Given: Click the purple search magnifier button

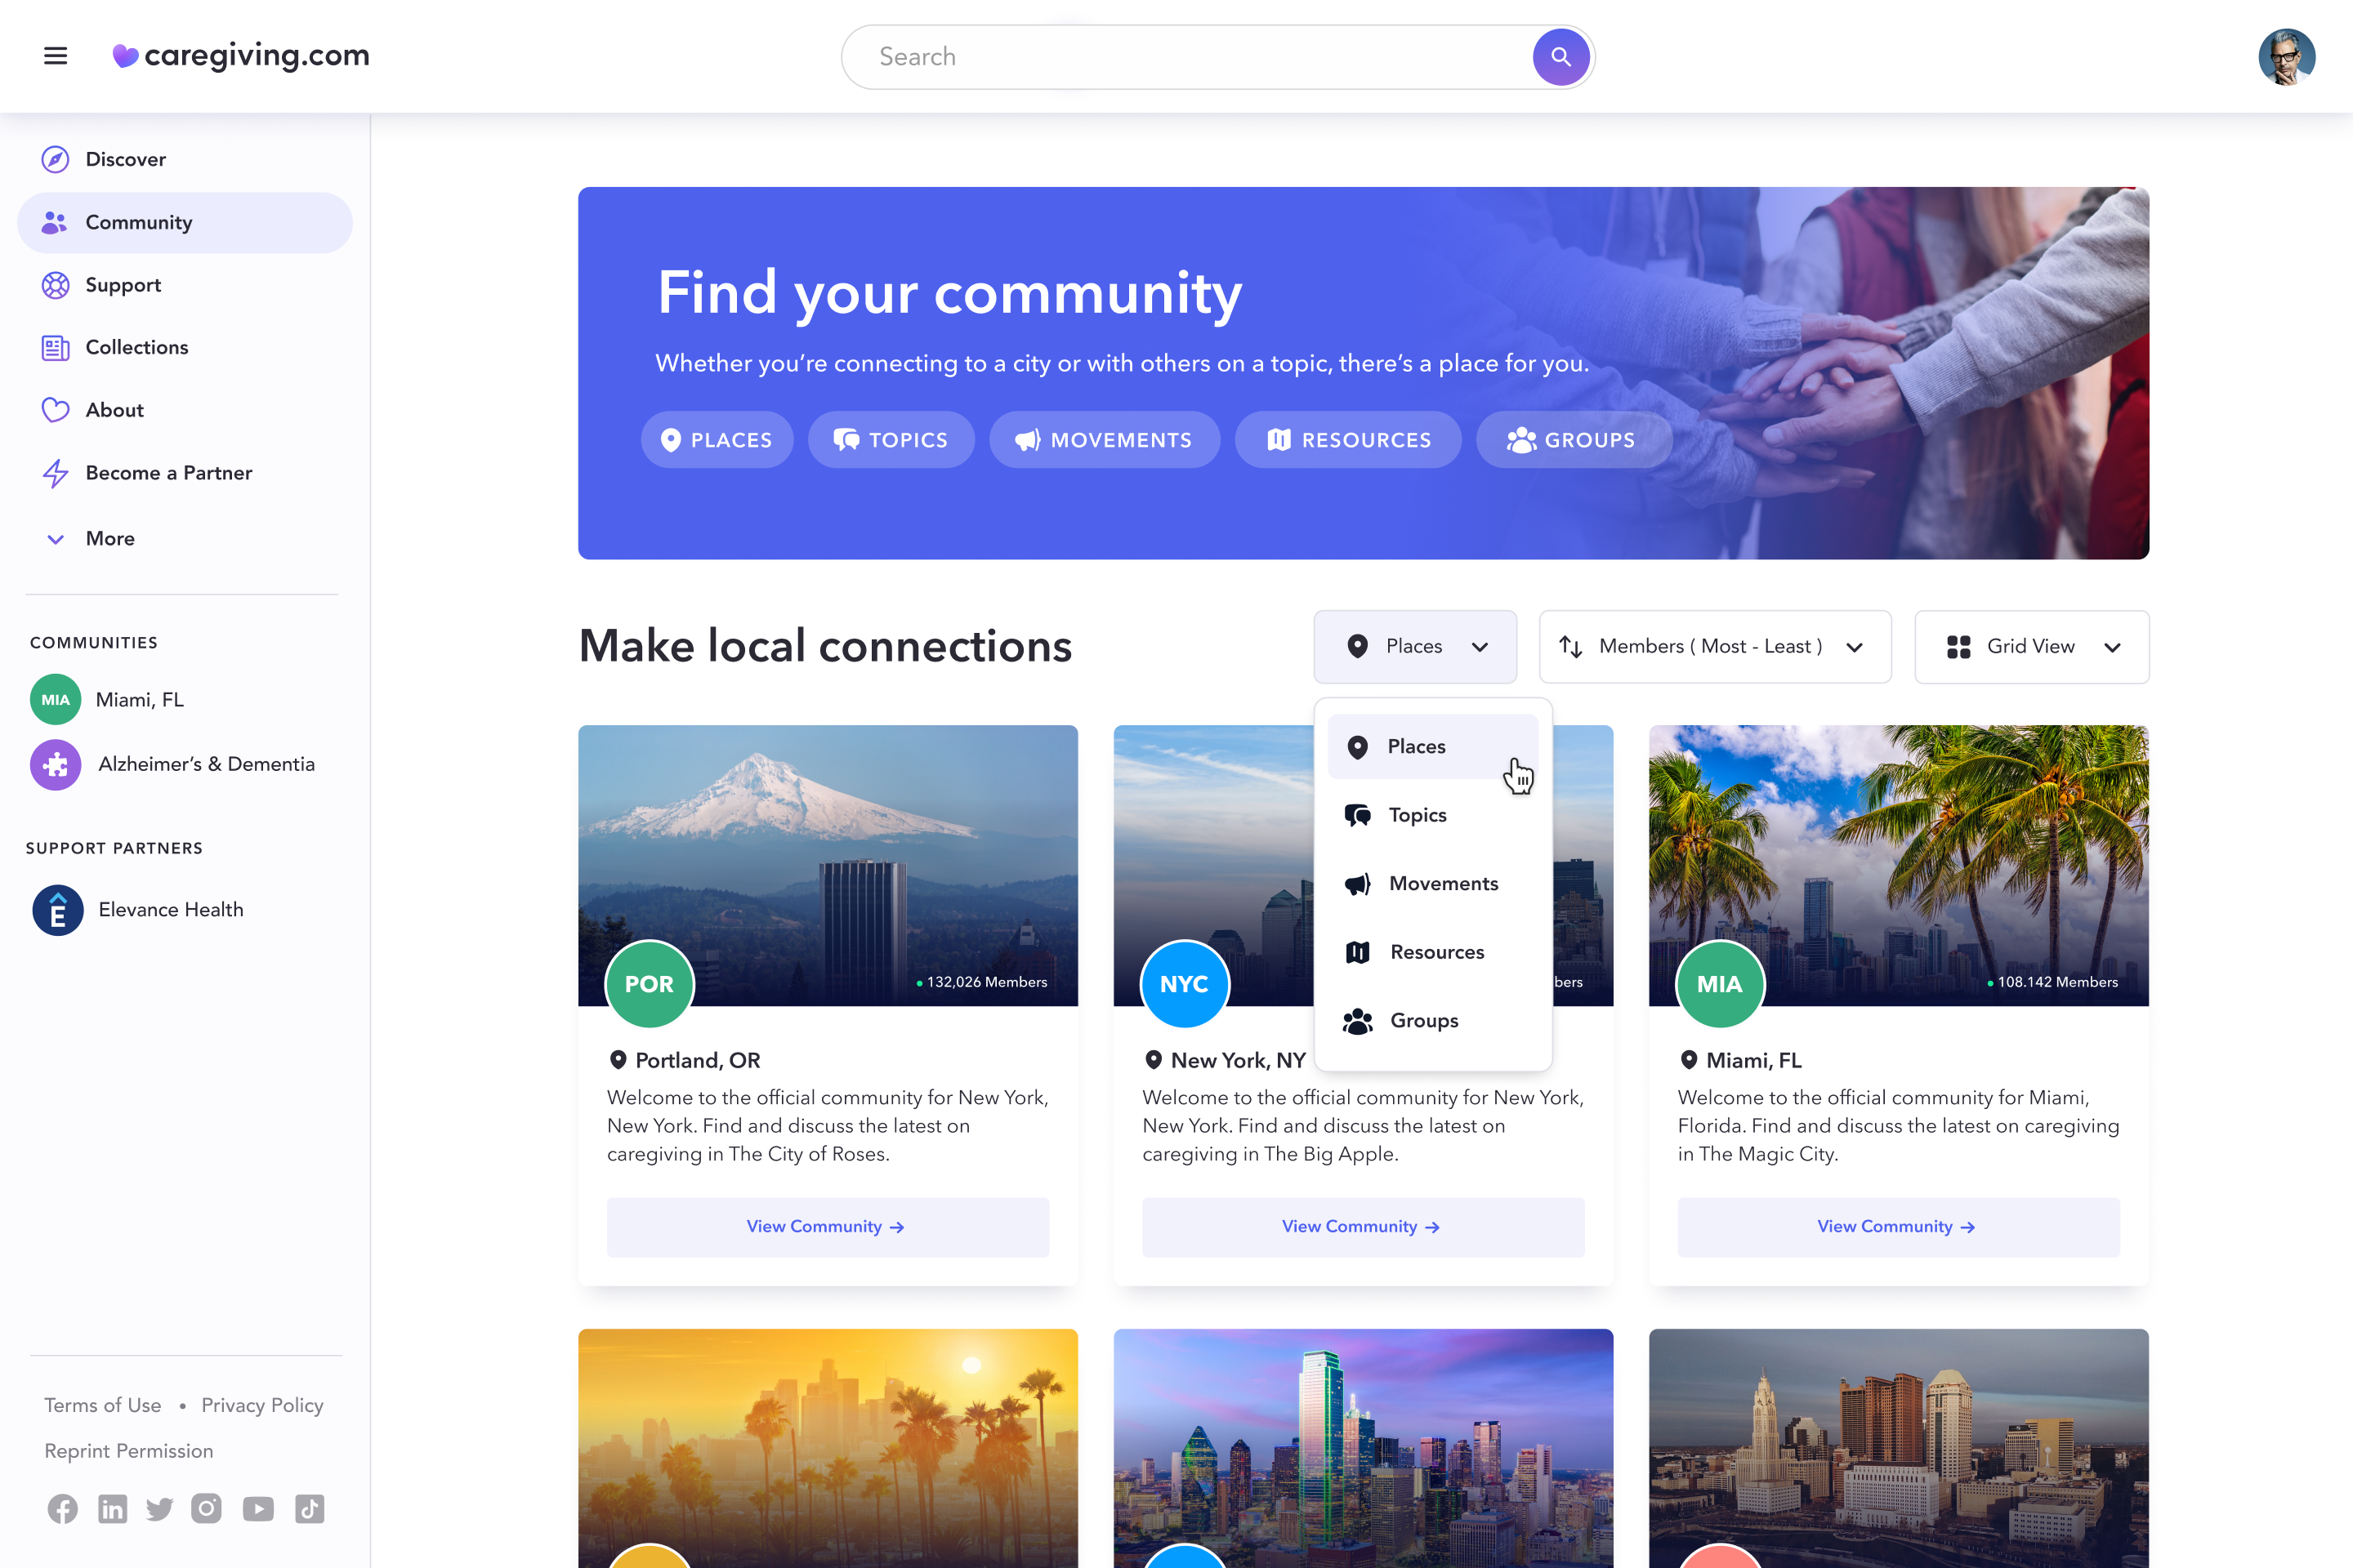Looking at the screenshot, I should [1560, 57].
